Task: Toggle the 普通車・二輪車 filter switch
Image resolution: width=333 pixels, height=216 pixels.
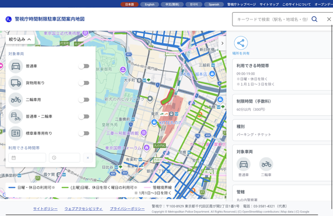Action: [84, 116]
